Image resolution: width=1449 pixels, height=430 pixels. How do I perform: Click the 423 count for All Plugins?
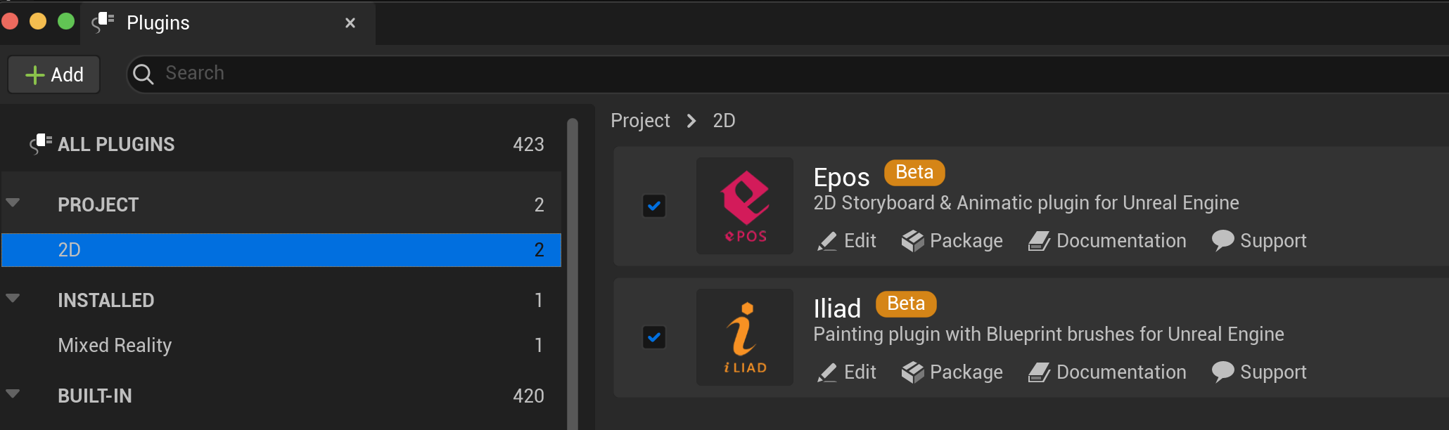coord(528,145)
